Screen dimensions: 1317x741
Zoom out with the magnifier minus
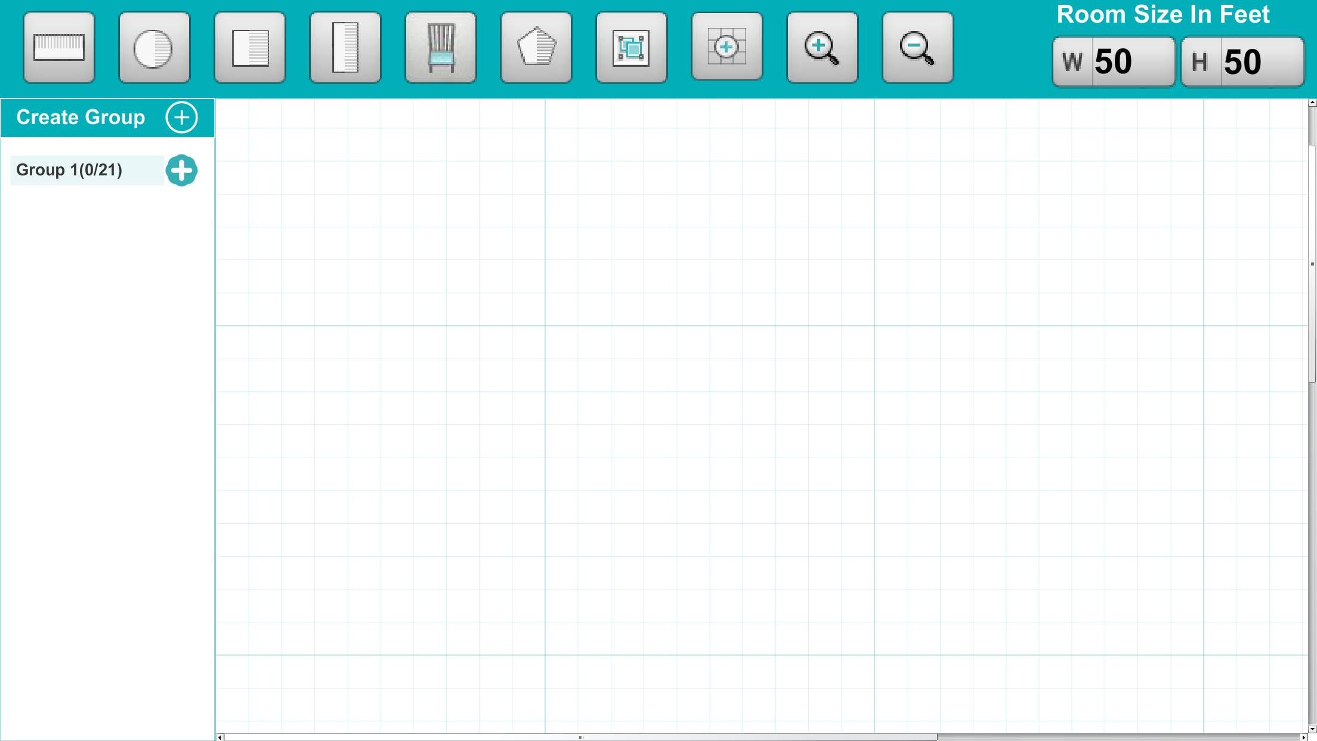(x=918, y=48)
